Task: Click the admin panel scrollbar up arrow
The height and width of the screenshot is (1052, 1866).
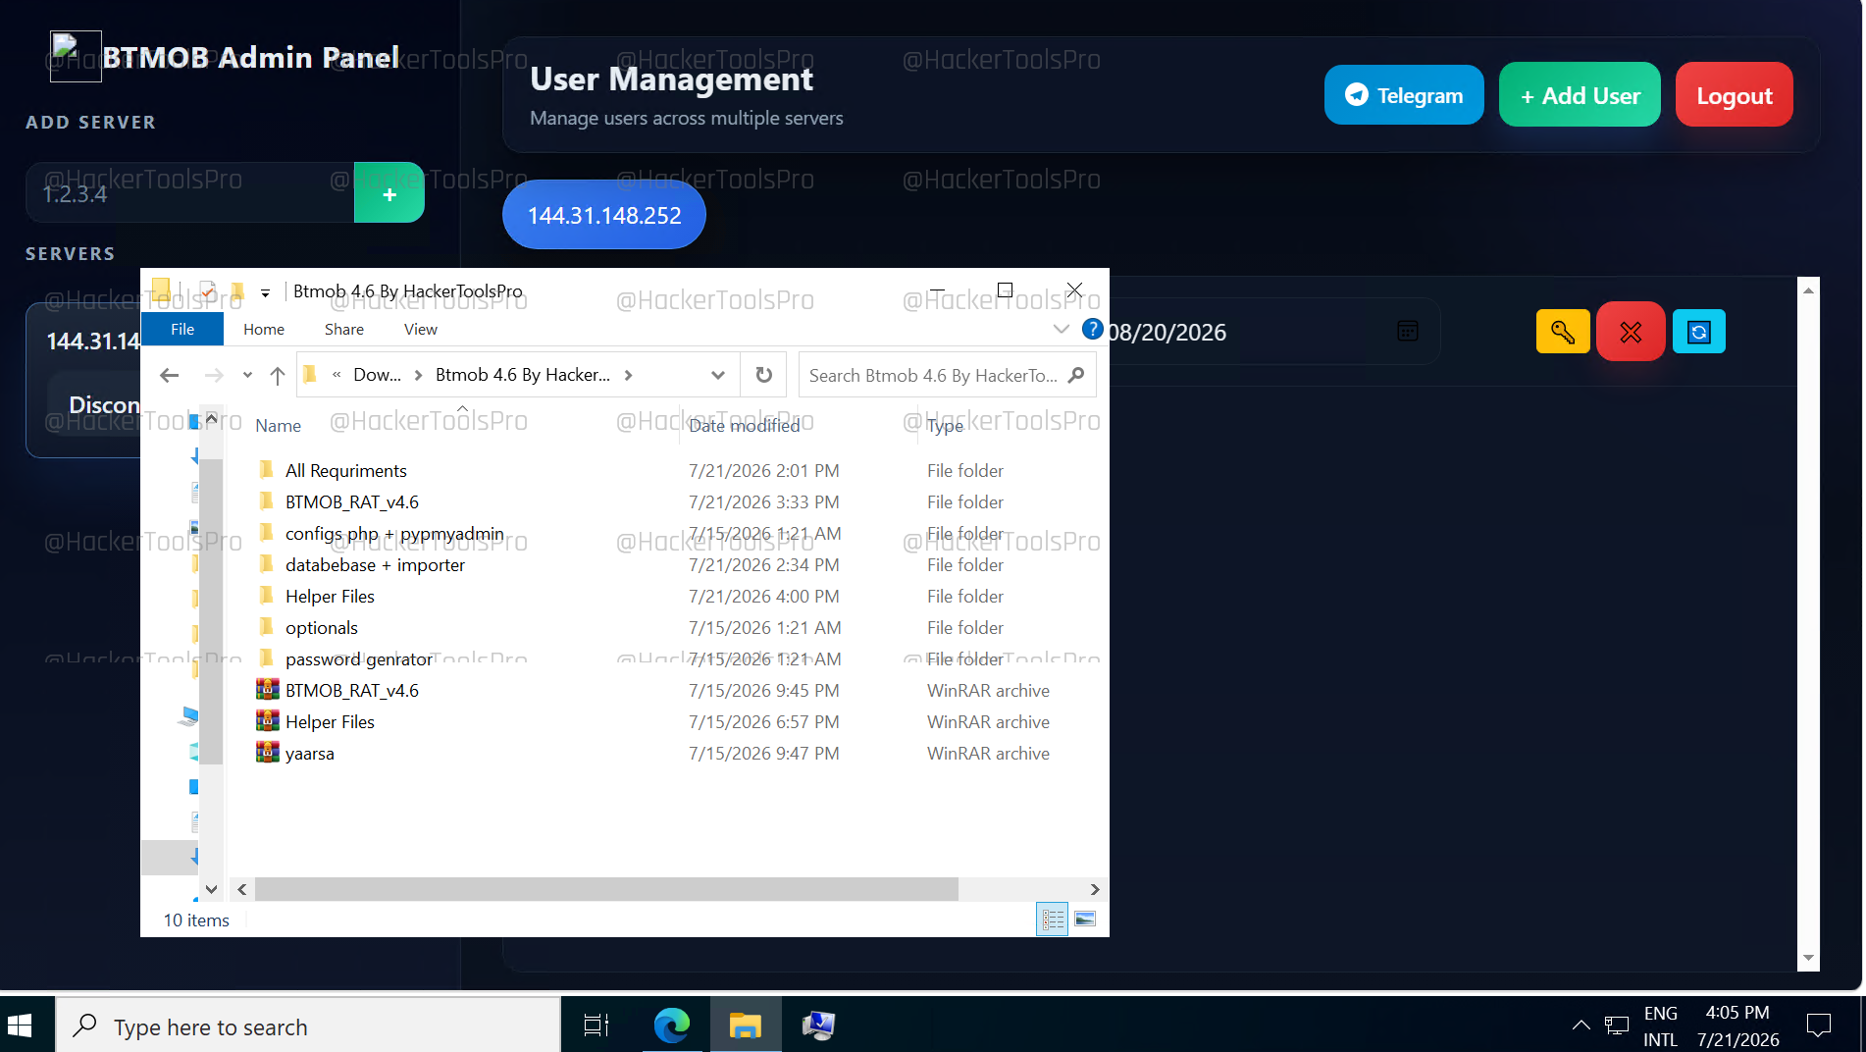Action: [x=1808, y=290]
